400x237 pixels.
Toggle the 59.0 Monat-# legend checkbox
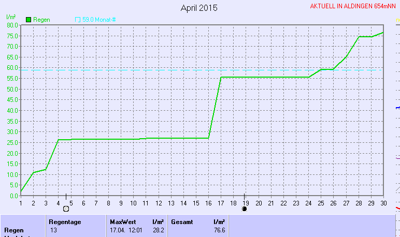[x=78, y=20]
